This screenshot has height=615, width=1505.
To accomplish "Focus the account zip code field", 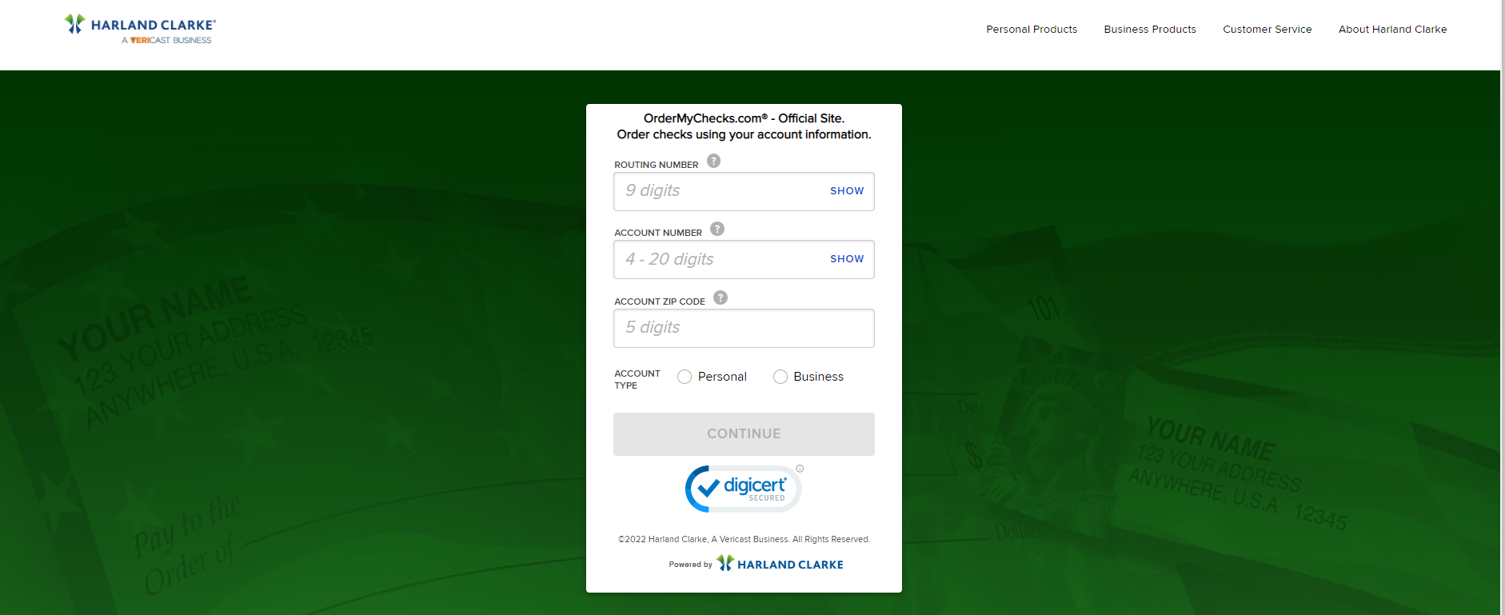I will click(x=744, y=329).
